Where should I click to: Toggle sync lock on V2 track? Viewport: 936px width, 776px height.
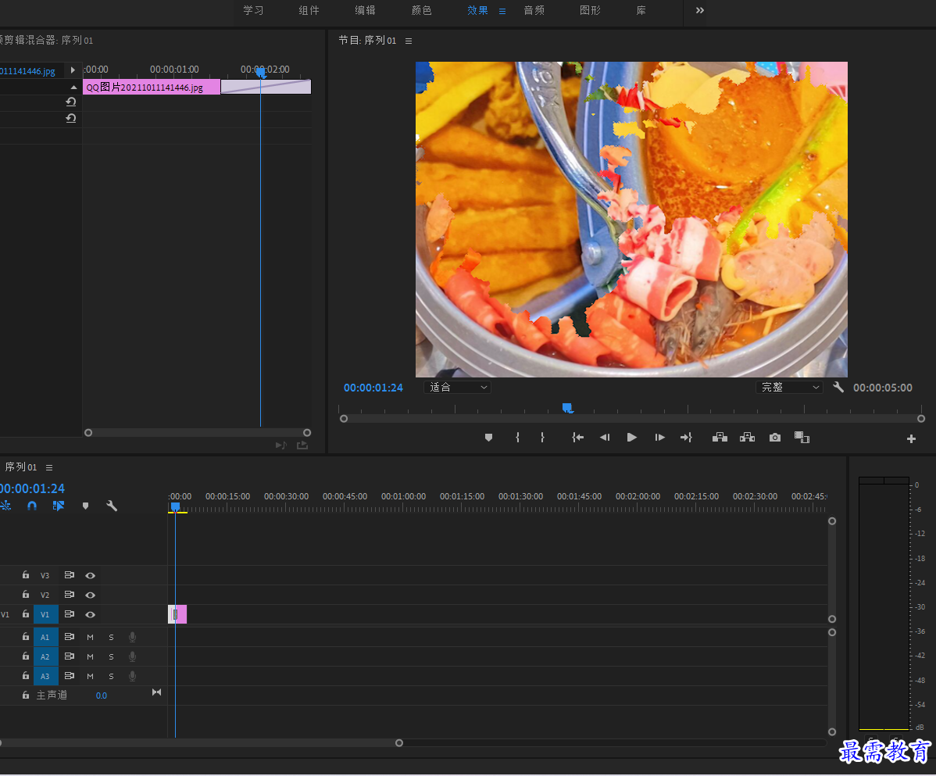pos(70,595)
